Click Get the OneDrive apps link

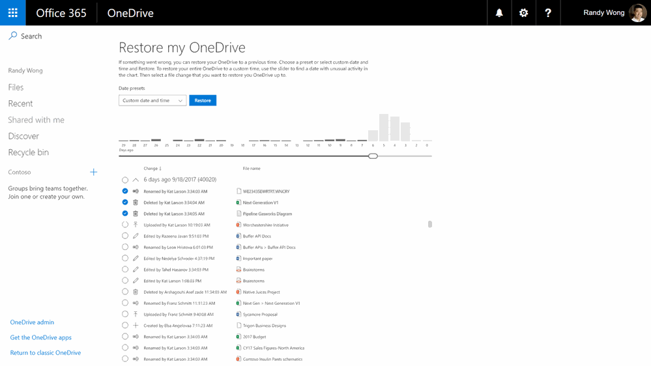point(40,337)
